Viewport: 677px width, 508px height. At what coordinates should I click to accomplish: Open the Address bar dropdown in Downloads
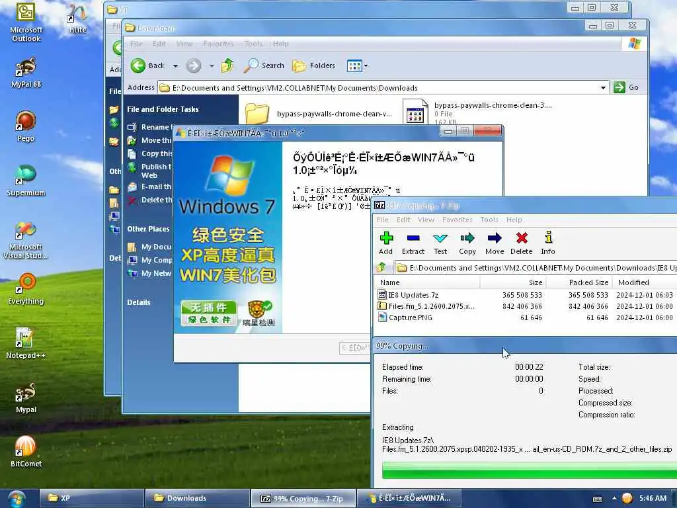[x=603, y=88]
